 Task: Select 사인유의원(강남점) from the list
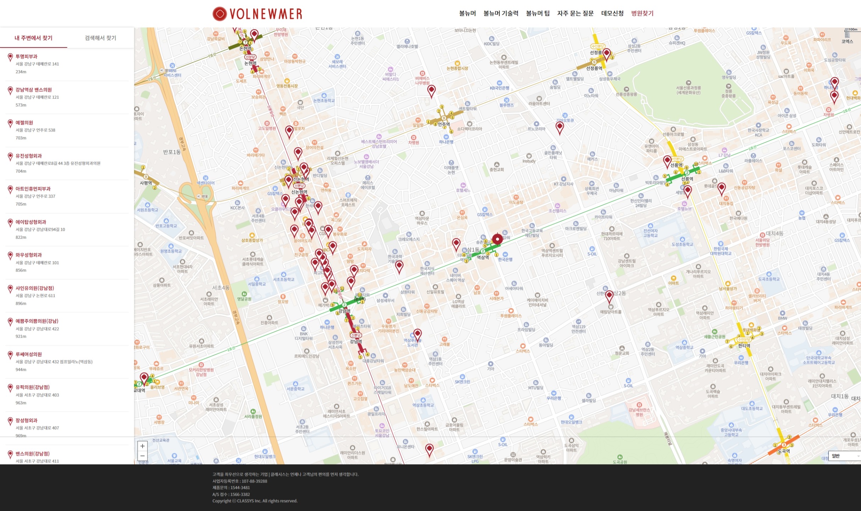[35, 288]
